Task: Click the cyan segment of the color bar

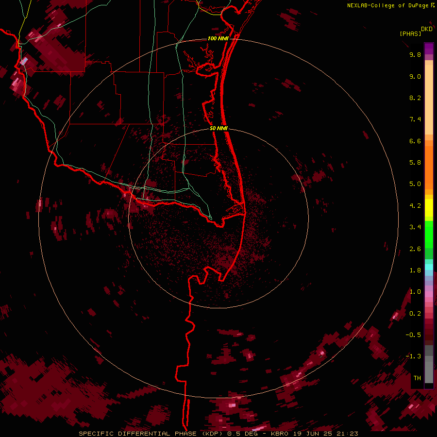Action: click(x=429, y=267)
